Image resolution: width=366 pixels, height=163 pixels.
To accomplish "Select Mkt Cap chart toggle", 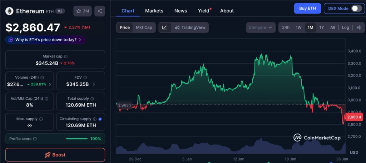I will coord(144,28).
